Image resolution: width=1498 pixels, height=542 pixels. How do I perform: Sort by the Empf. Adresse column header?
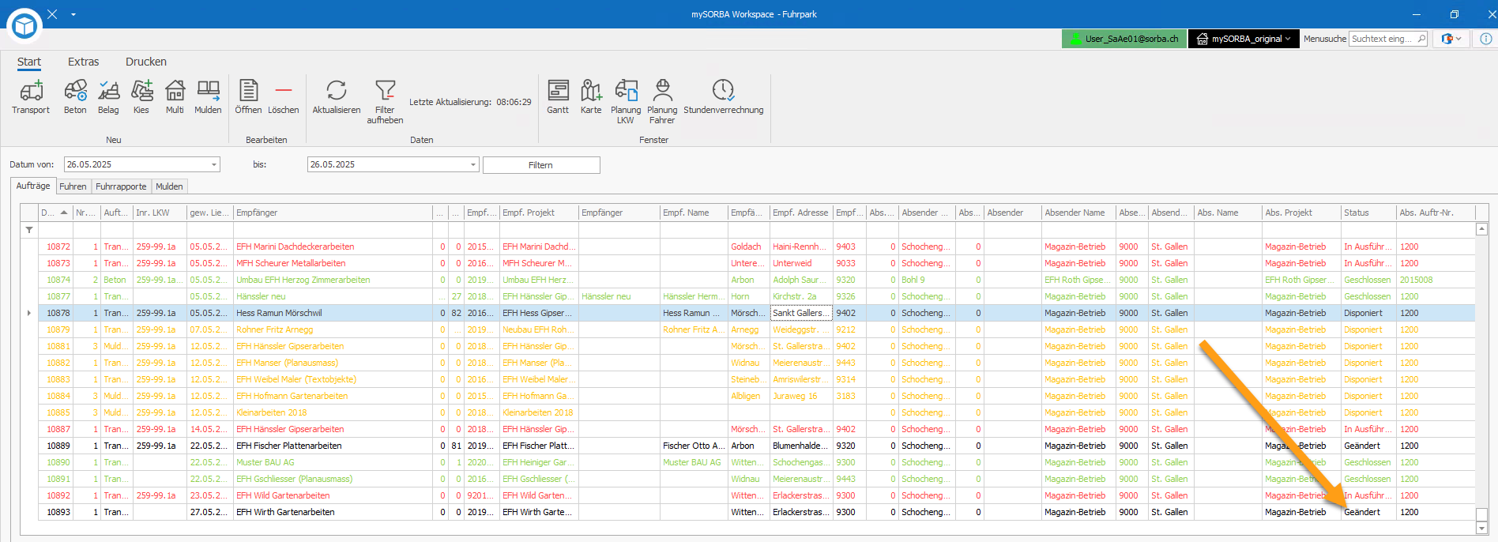tap(801, 213)
